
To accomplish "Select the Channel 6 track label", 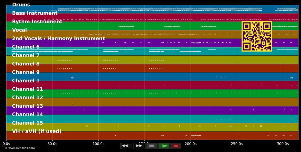I will coord(26,47).
